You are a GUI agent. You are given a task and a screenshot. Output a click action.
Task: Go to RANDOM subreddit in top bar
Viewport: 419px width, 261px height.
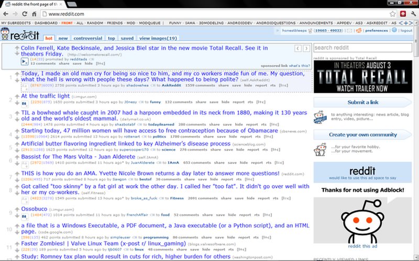coord(95,23)
